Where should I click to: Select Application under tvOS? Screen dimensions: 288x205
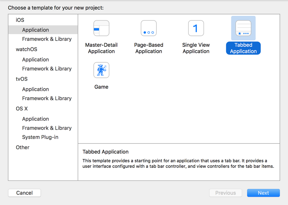click(35, 89)
